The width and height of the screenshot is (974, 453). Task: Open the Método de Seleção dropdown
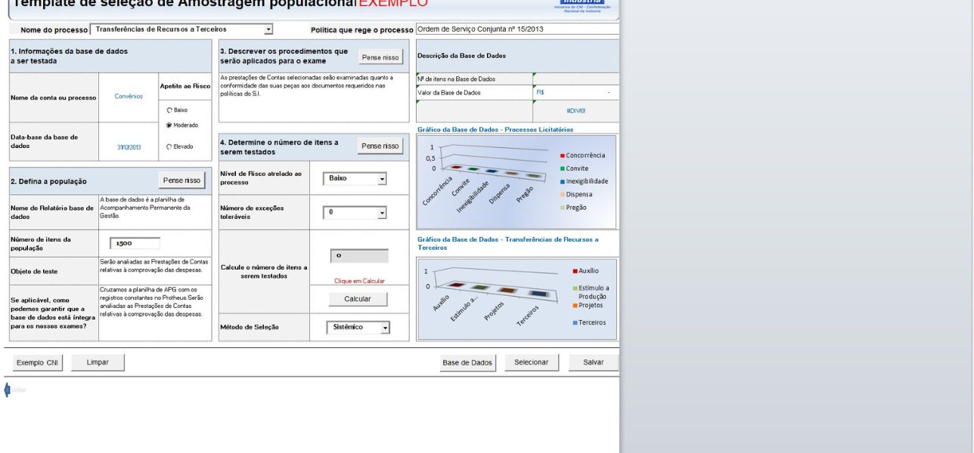point(385,328)
